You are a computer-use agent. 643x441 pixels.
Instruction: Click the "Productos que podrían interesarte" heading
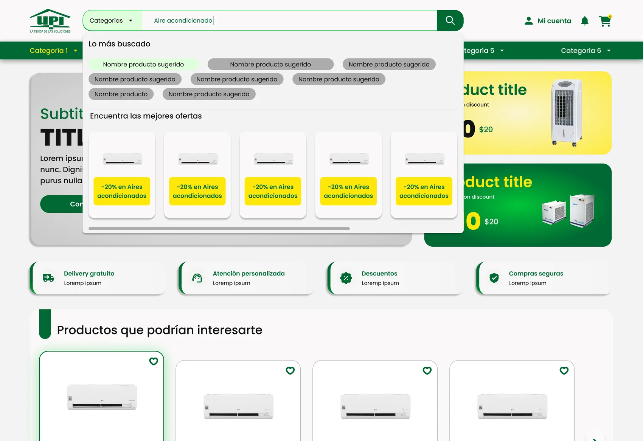pyautogui.click(x=160, y=330)
